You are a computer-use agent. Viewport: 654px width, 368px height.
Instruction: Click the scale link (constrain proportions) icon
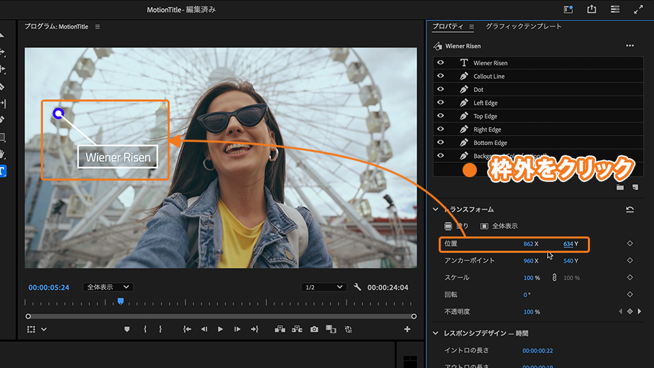pyautogui.click(x=554, y=277)
